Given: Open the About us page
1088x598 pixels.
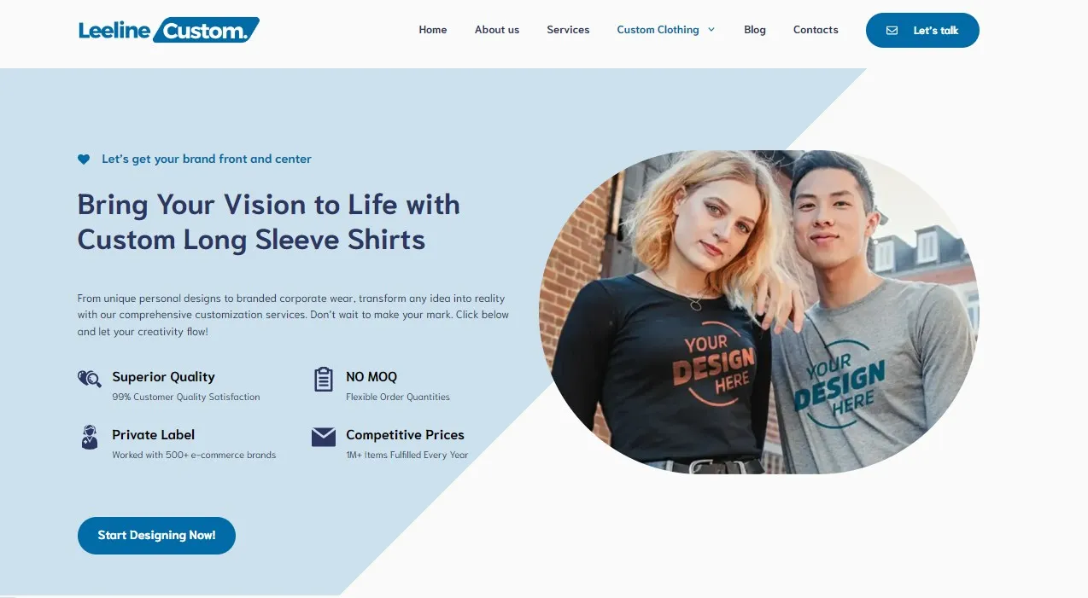Looking at the screenshot, I should (497, 30).
